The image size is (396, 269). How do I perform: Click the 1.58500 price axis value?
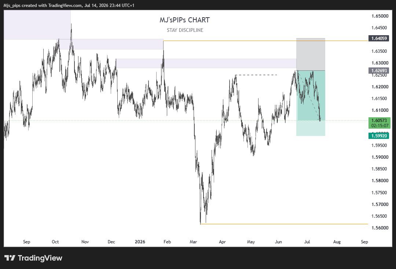379,169
